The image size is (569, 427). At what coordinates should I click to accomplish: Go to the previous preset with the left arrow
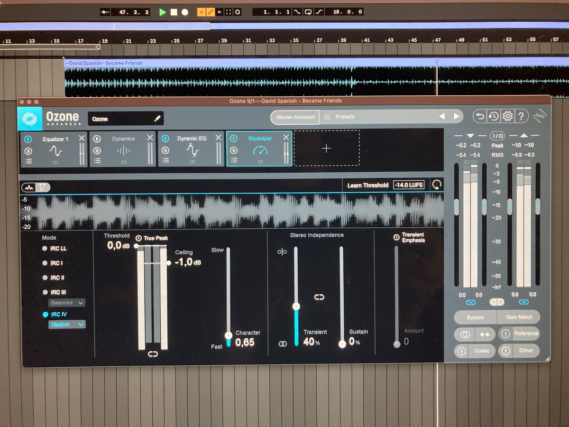[442, 116]
